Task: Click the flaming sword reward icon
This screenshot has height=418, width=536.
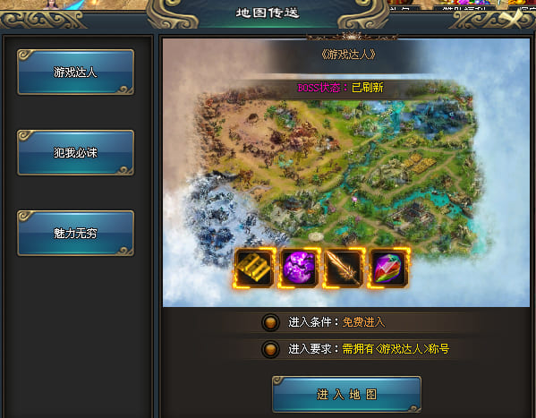Action: [x=344, y=268]
